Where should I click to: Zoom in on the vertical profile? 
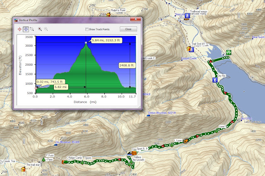[x=40, y=29]
